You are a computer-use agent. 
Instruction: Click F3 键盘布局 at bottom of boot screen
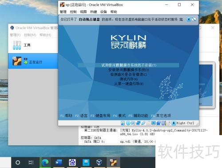click(x=100, y=116)
